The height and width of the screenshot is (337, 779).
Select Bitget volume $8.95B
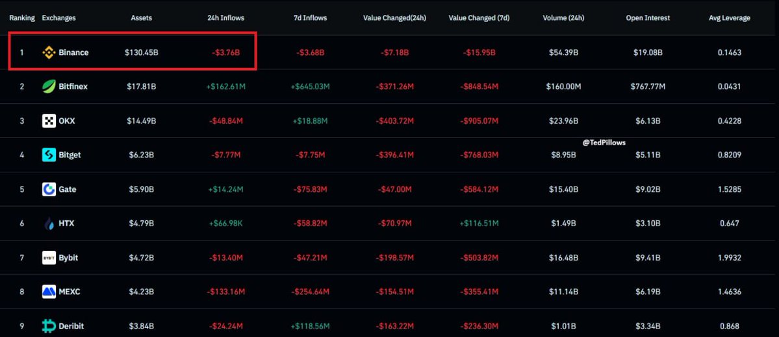(563, 155)
